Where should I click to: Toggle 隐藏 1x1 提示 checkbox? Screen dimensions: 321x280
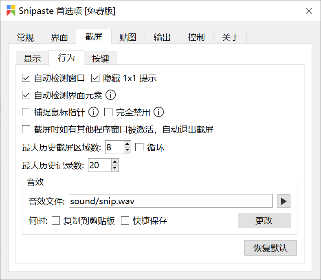point(95,78)
